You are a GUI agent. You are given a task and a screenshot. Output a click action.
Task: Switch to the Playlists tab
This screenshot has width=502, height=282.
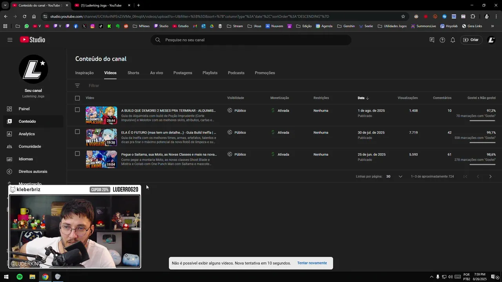[x=210, y=73]
